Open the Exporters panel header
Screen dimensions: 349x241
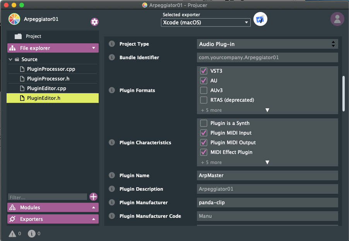[53, 219]
